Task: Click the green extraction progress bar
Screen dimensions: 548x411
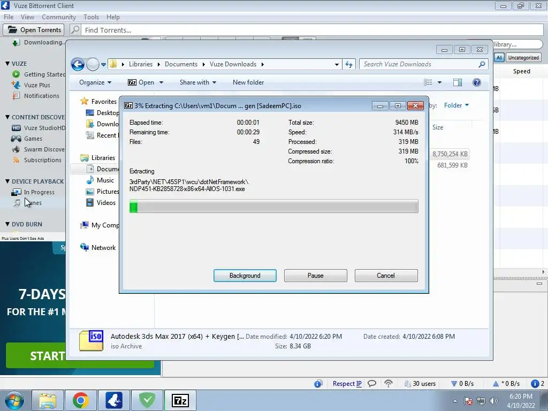Action: (x=273, y=206)
